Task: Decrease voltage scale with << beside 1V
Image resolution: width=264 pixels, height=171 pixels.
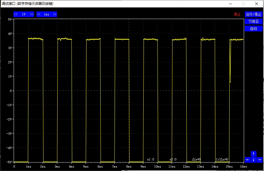Action: pos(16,14)
